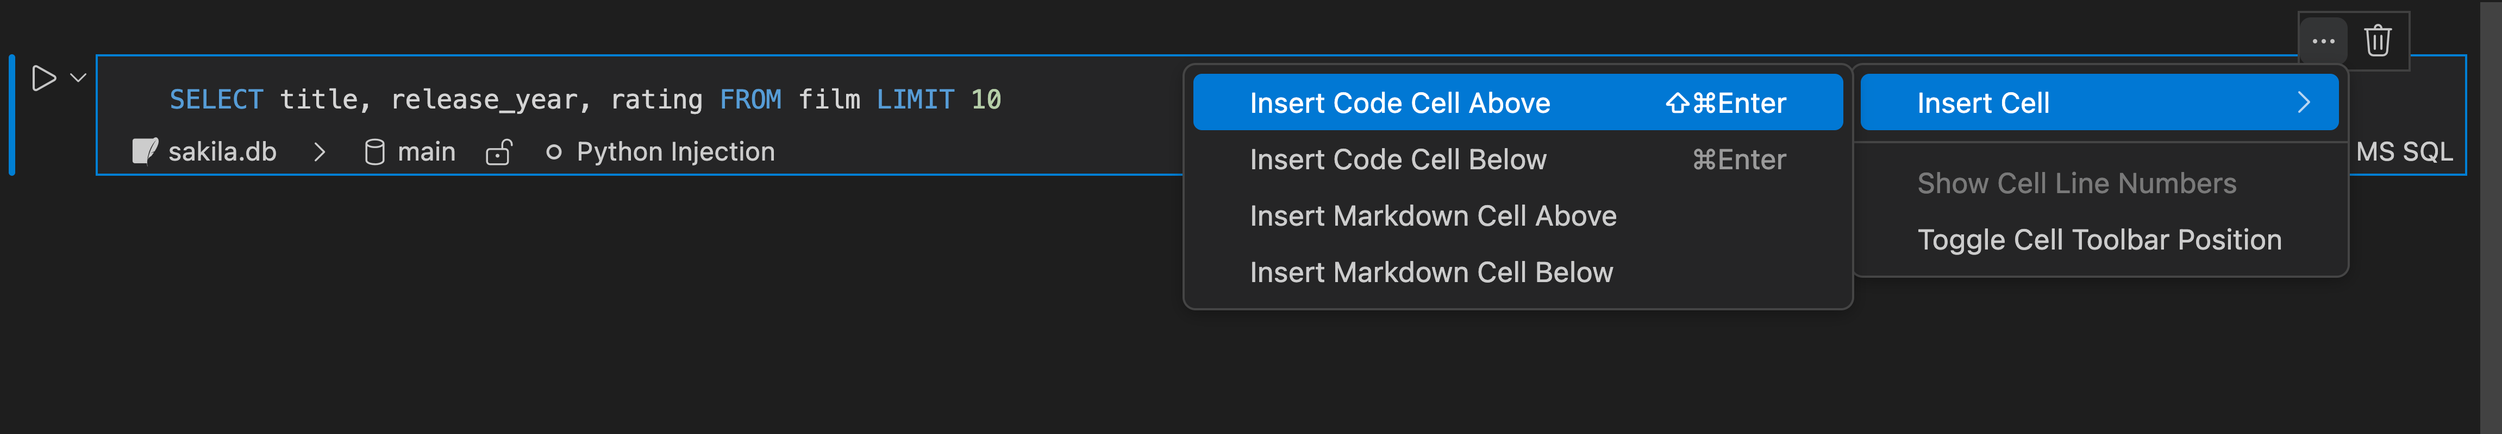Screen dimensions: 2502x434
Task: Delete the cell using the trash icon
Action: click(x=2376, y=42)
